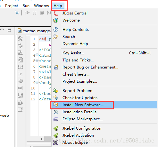Click the Installation Details icon

(56, 112)
